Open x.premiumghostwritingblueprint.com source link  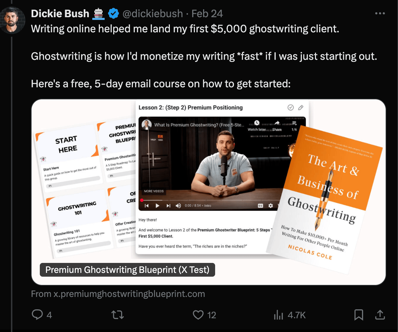point(118,294)
